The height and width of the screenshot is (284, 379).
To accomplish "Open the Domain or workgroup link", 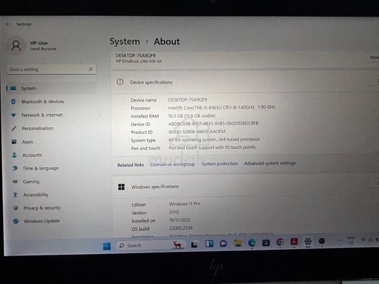I will click(173, 164).
